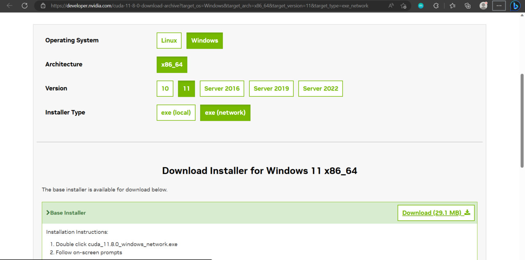Select x86_64 architecture
Image resolution: width=525 pixels, height=260 pixels.
tap(172, 65)
